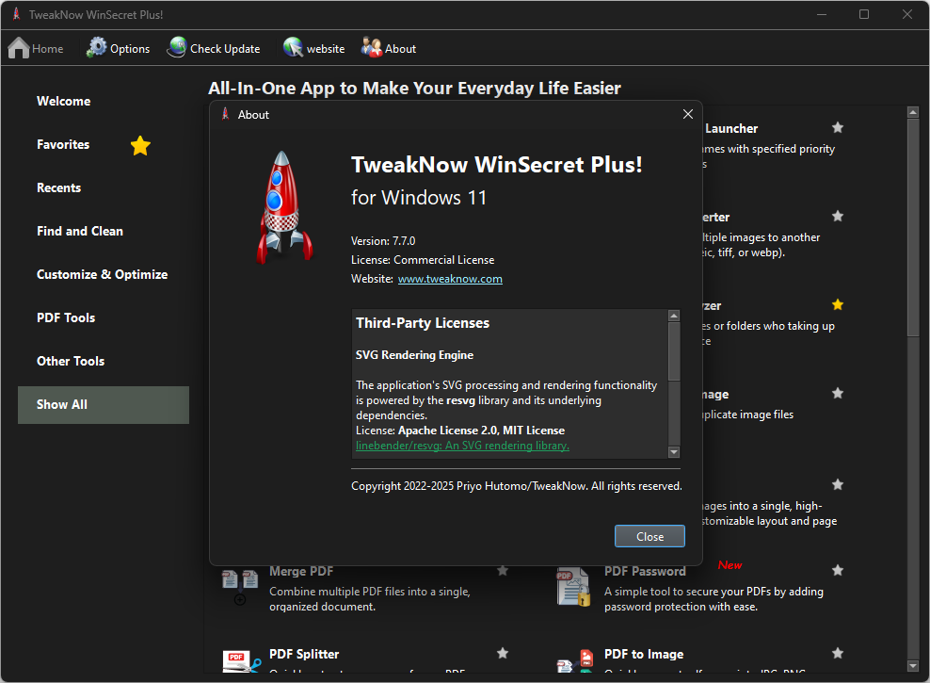This screenshot has height=683, width=930.
Task: Click the PDF to Image icon
Action: pyautogui.click(x=575, y=661)
